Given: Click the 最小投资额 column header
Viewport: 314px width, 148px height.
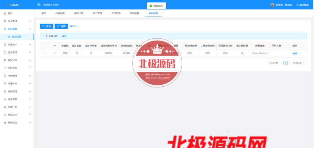Looking at the screenshot, I should point(242,46).
